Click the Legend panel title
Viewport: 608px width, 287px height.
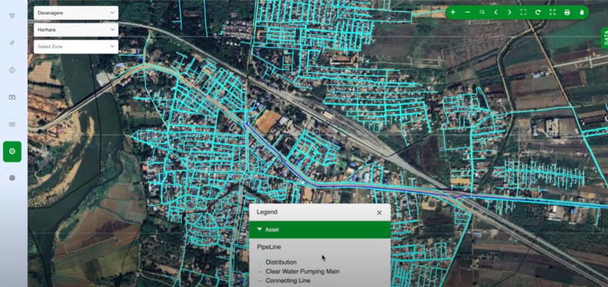[267, 213]
